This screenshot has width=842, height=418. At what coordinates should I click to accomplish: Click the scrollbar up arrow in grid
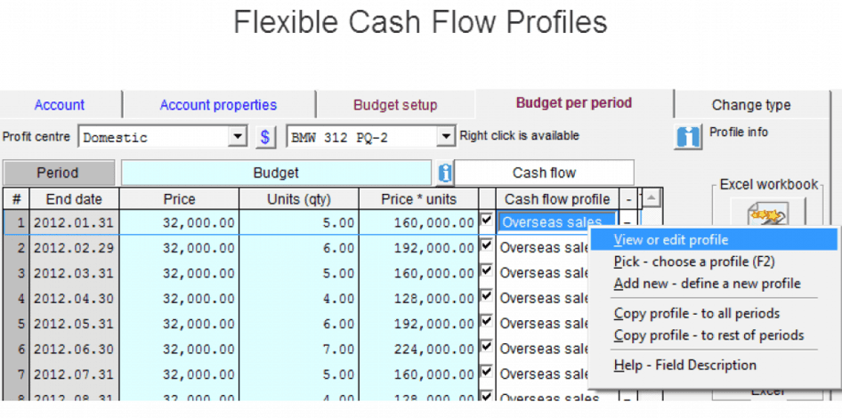pyautogui.click(x=652, y=198)
